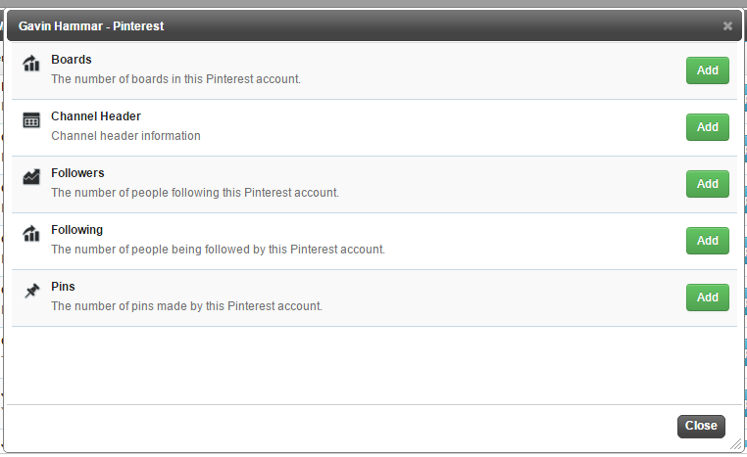Add the Following widget

pos(708,241)
